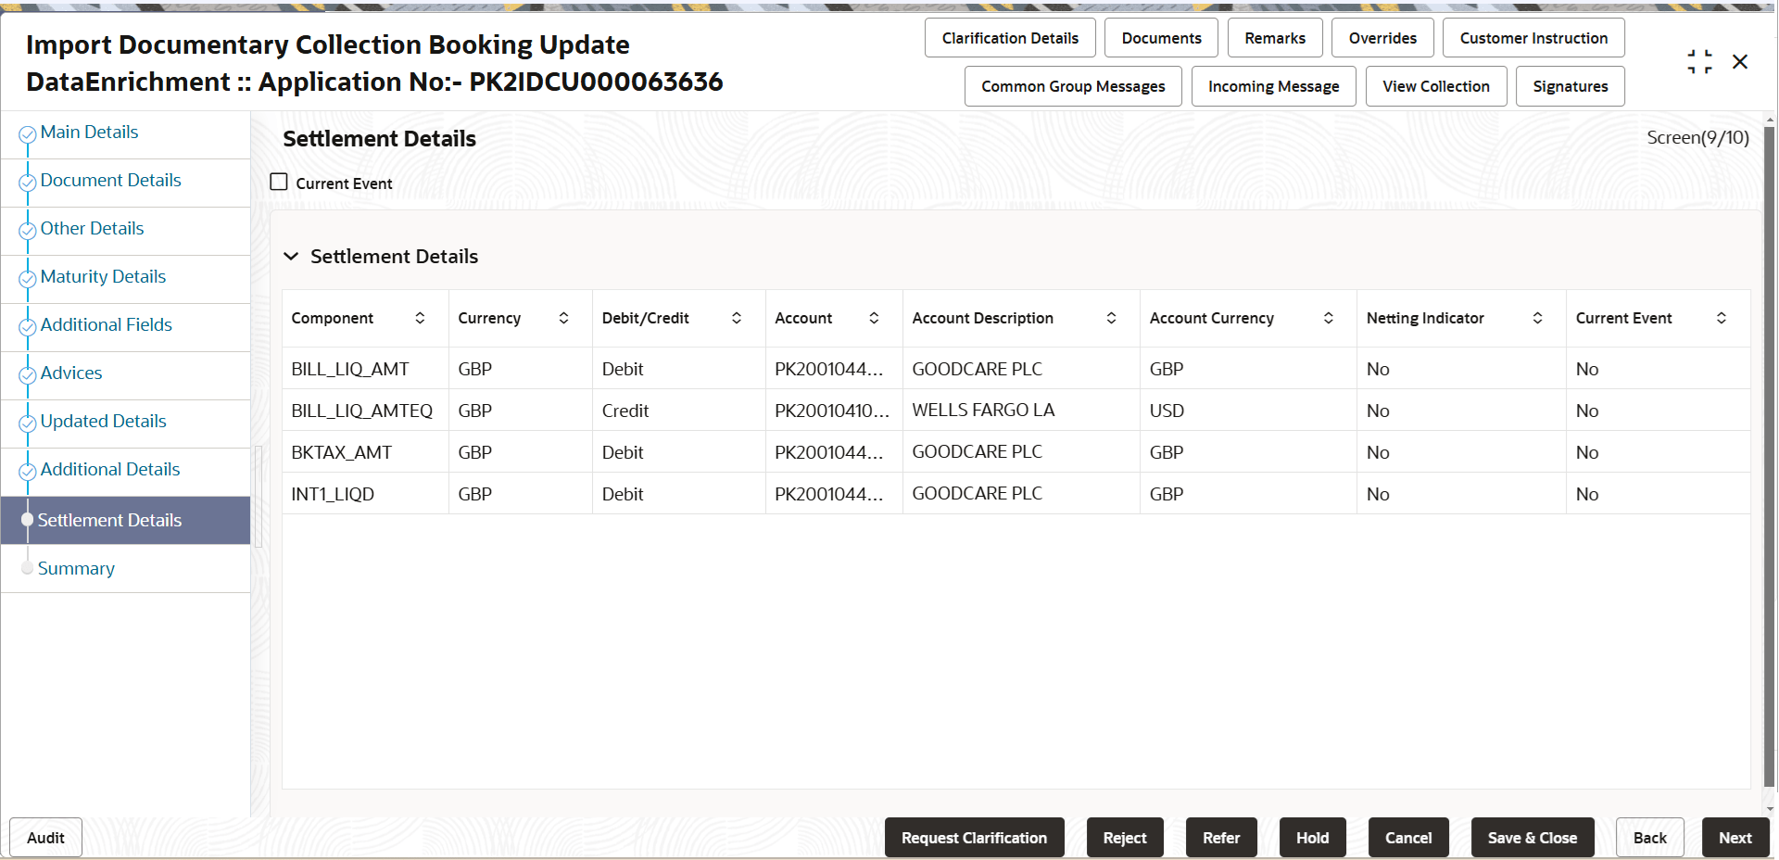Sort by Account Description arrows

point(1111,318)
